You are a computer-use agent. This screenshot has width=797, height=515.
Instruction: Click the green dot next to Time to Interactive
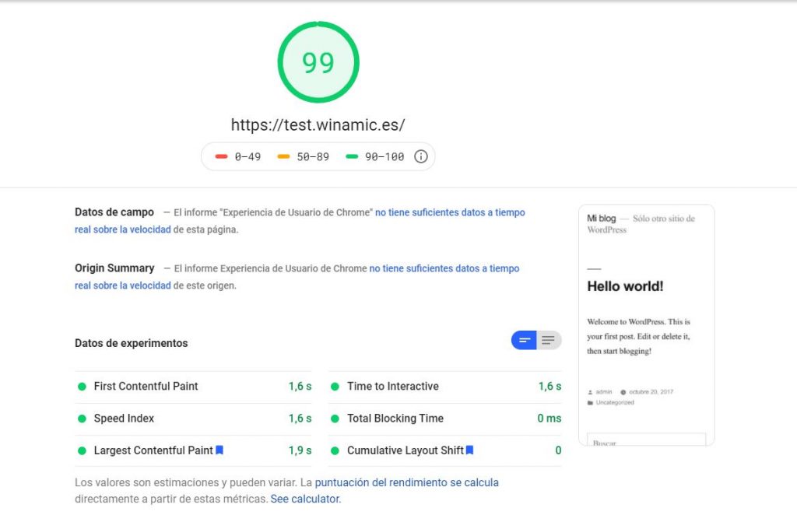[335, 386]
